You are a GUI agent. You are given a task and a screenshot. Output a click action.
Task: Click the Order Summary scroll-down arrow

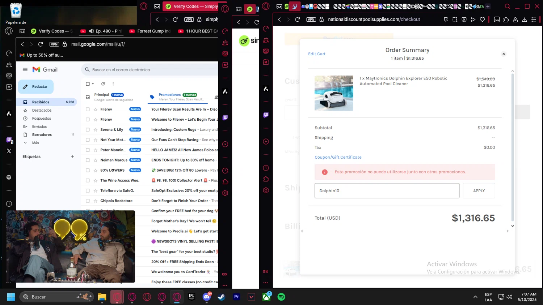512,226
